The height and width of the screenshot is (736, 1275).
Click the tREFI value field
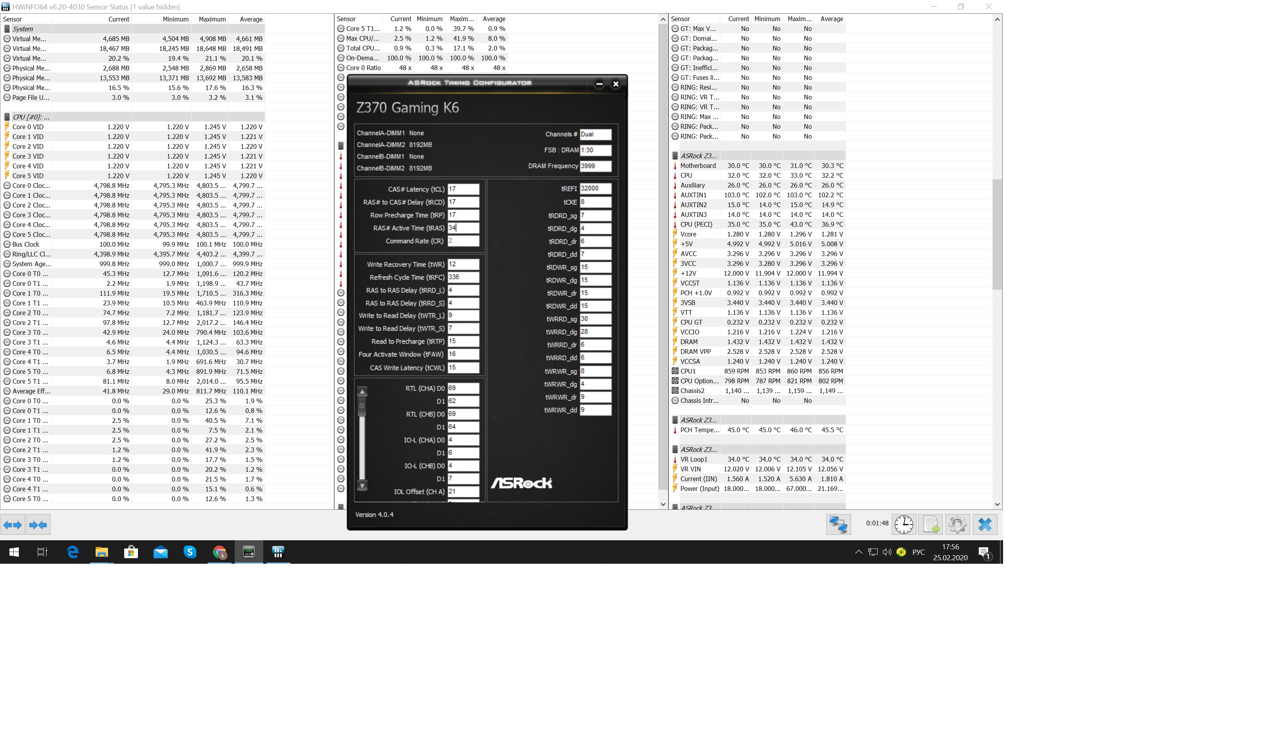[x=595, y=188]
